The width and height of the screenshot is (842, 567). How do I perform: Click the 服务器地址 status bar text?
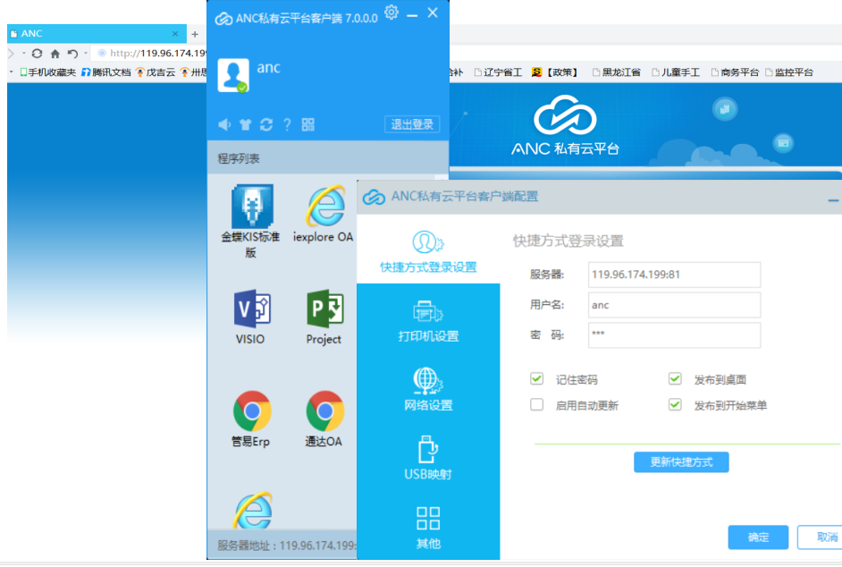(287, 546)
